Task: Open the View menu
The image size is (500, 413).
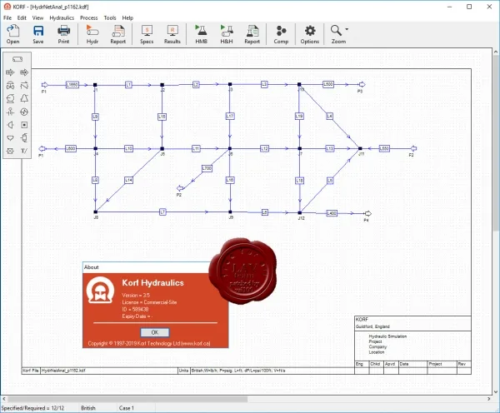Action: click(x=37, y=17)
